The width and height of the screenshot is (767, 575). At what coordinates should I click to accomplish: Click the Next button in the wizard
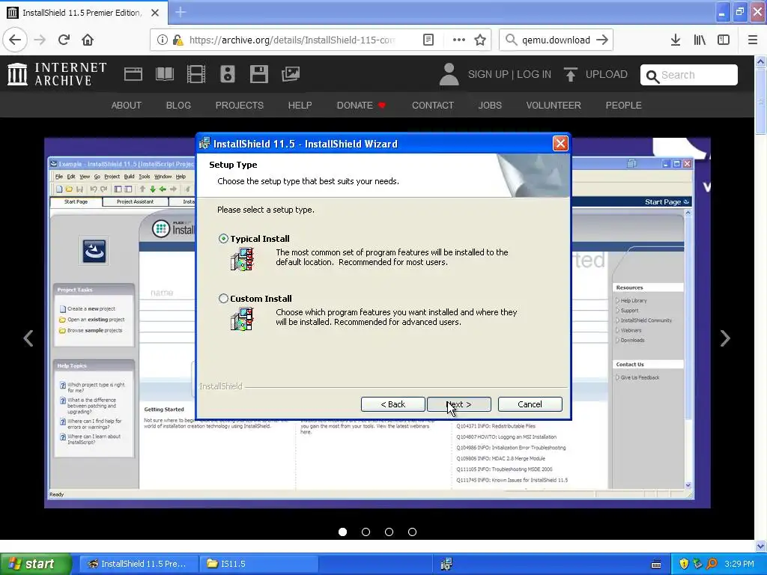(x=459, y=404)
